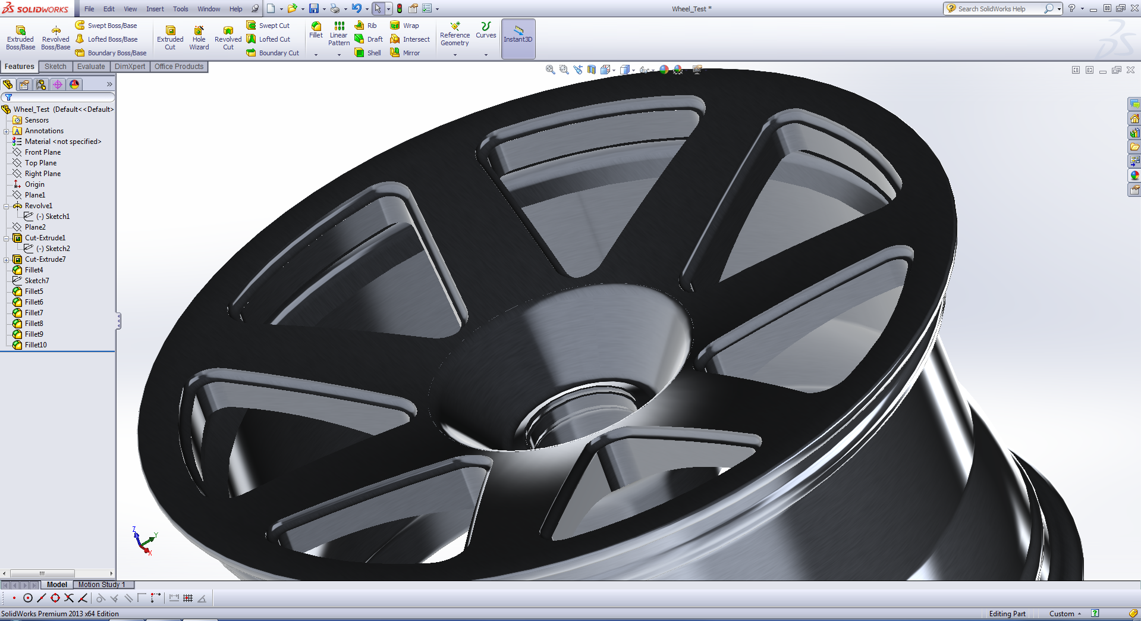Select the Extruded Boss/Base tool

pos(20,38)
